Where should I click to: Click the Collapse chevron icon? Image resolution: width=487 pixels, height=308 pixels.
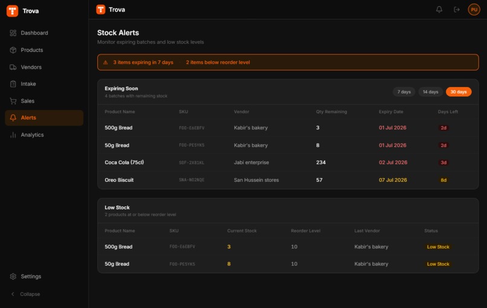click(13, 294)
